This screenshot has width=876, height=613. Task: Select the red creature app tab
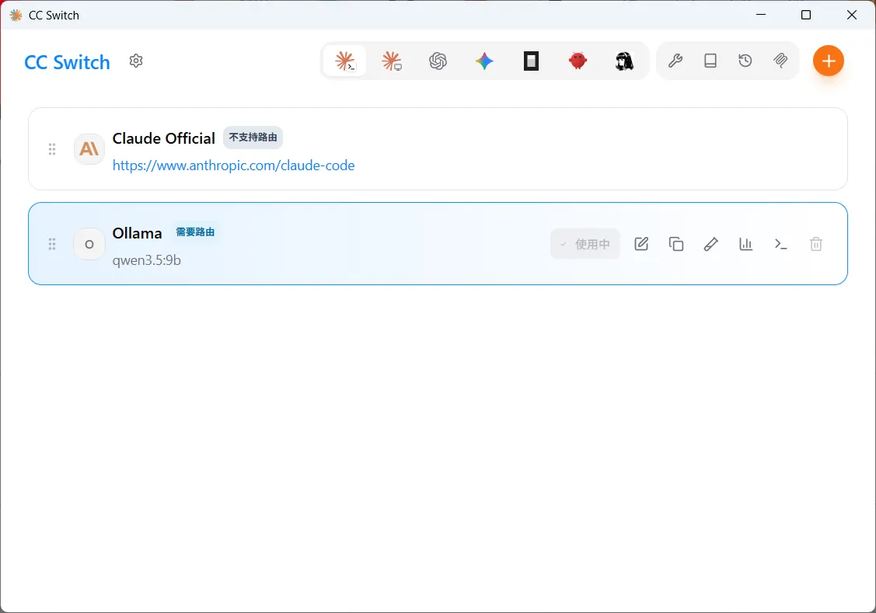578,61
